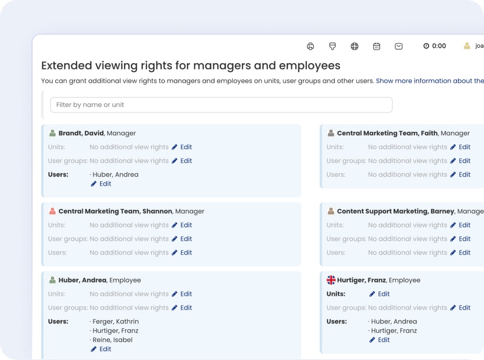484x360 pixels.
Task: Edit Users for Central Marketing Team, Faith
Action: coord(460,174)
